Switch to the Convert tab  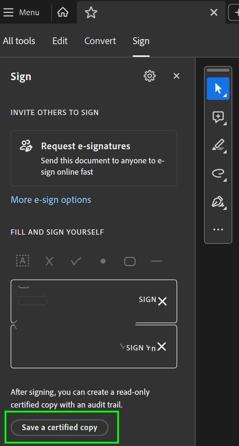(x=100, y=41)
